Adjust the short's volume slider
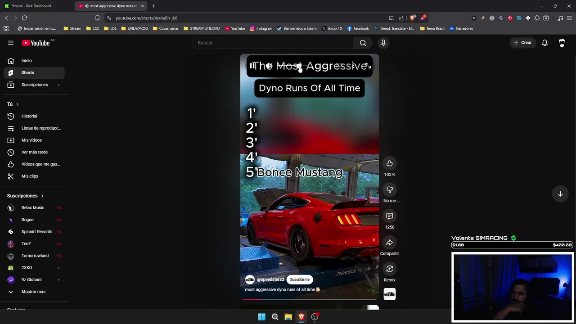The image size is (576, 324). (x=292, y=66)
